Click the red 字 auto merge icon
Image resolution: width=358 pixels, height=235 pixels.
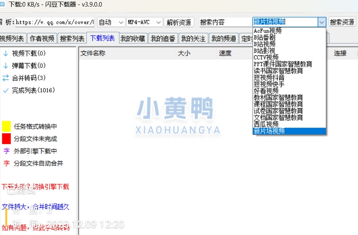pyautogui.click(x=7, y=163)
